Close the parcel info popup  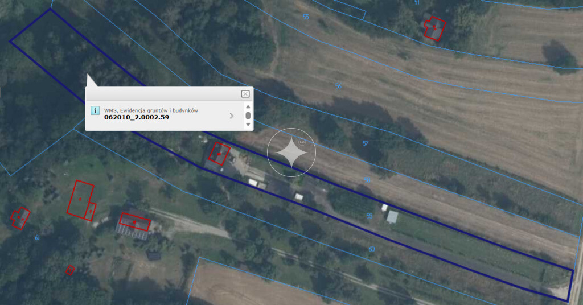pyautogui.click(x=245, y=94)
